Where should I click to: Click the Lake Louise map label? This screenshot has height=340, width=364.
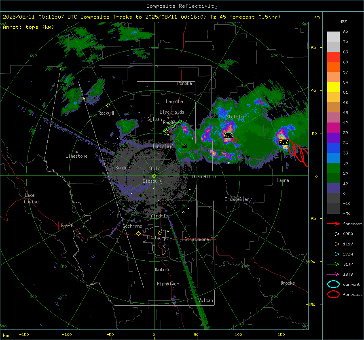31,199
